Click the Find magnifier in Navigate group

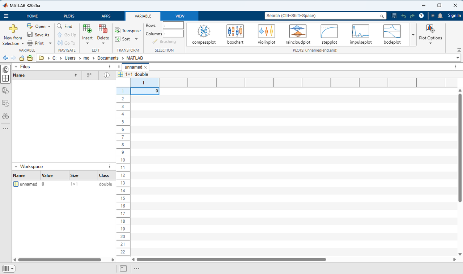tap(60, 26)
